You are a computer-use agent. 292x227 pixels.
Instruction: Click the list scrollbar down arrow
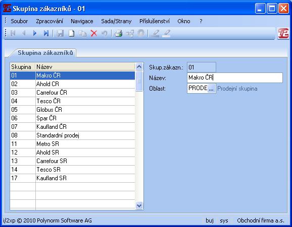139,205
